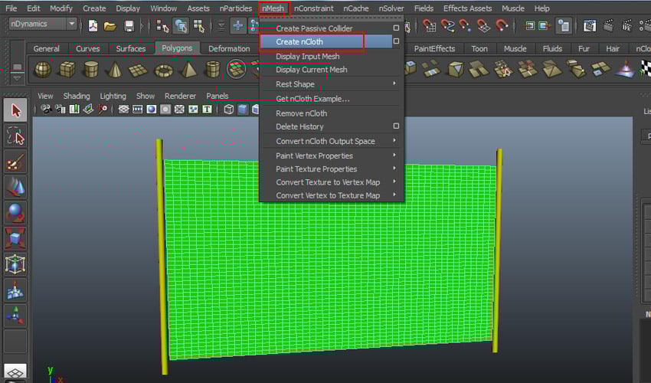The width and height of the screenshot is (651, 383).
Task: Click Get nCloth Example… entry
Action: coord(312,99)
